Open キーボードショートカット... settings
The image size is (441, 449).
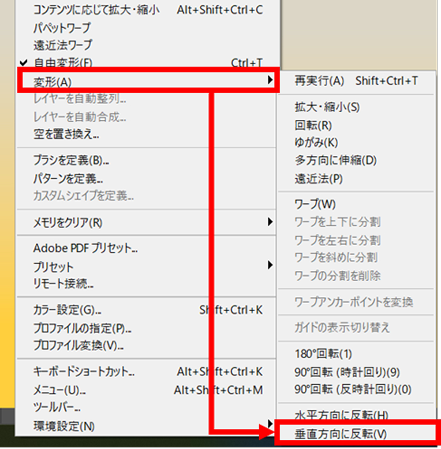(84, 372)
